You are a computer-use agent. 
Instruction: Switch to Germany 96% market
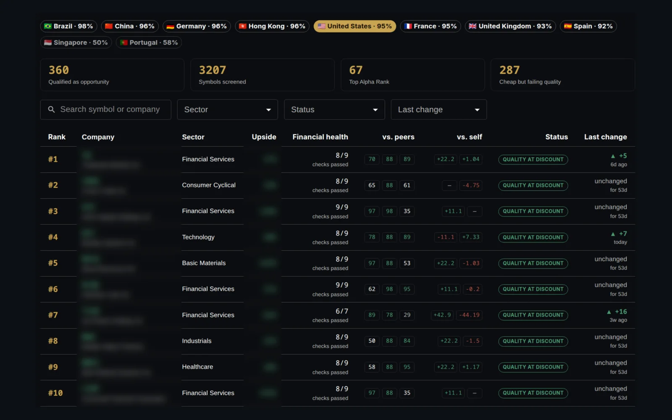[197, 26]
